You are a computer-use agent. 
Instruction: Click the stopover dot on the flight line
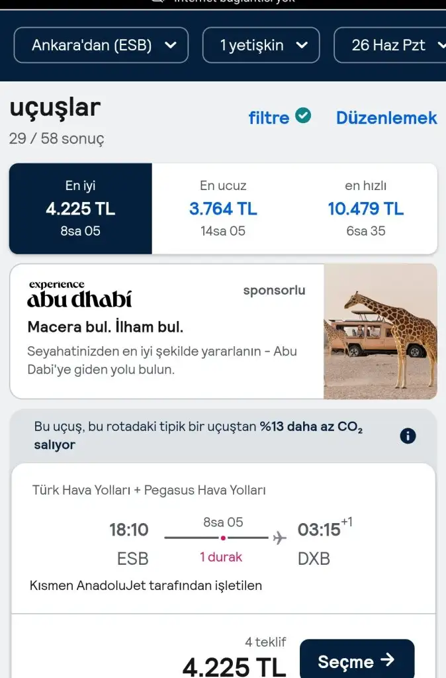pyautogui.click(x=223, y=538)
